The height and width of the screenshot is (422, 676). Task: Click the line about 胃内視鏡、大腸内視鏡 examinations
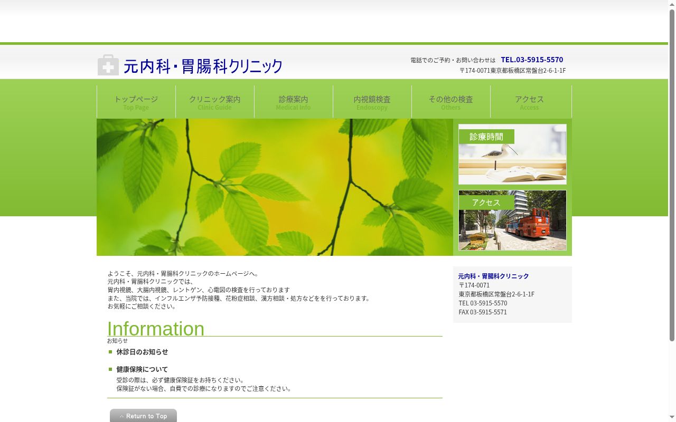(x=199, y=290)
